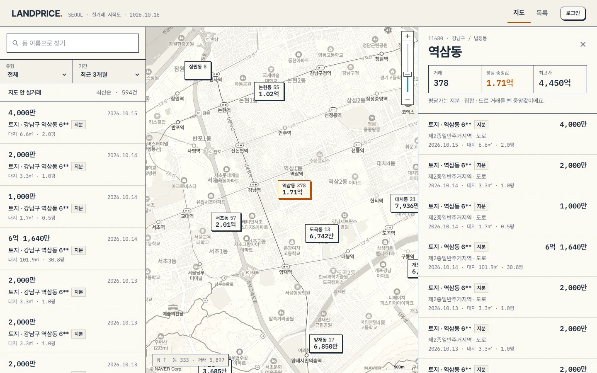The width and height of the screenshot is (597, 373).
Task: Select the 4,000만 row in the 역삼동 panel
Action: [x=507, y=134]
